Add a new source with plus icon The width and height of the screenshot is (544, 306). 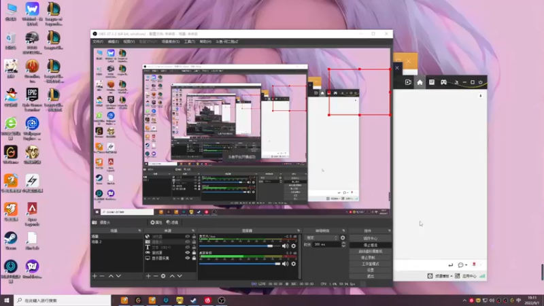[x=148, y=276]
